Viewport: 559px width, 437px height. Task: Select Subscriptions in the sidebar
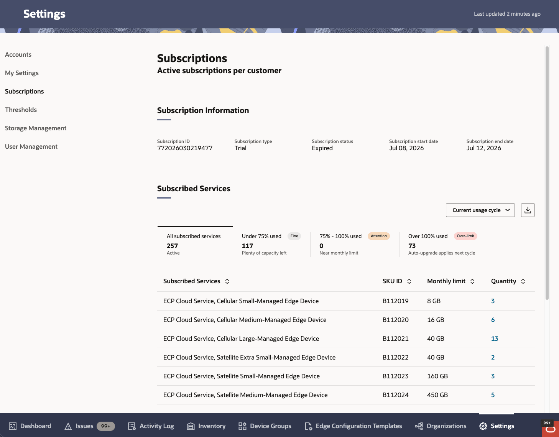(24, 91)
